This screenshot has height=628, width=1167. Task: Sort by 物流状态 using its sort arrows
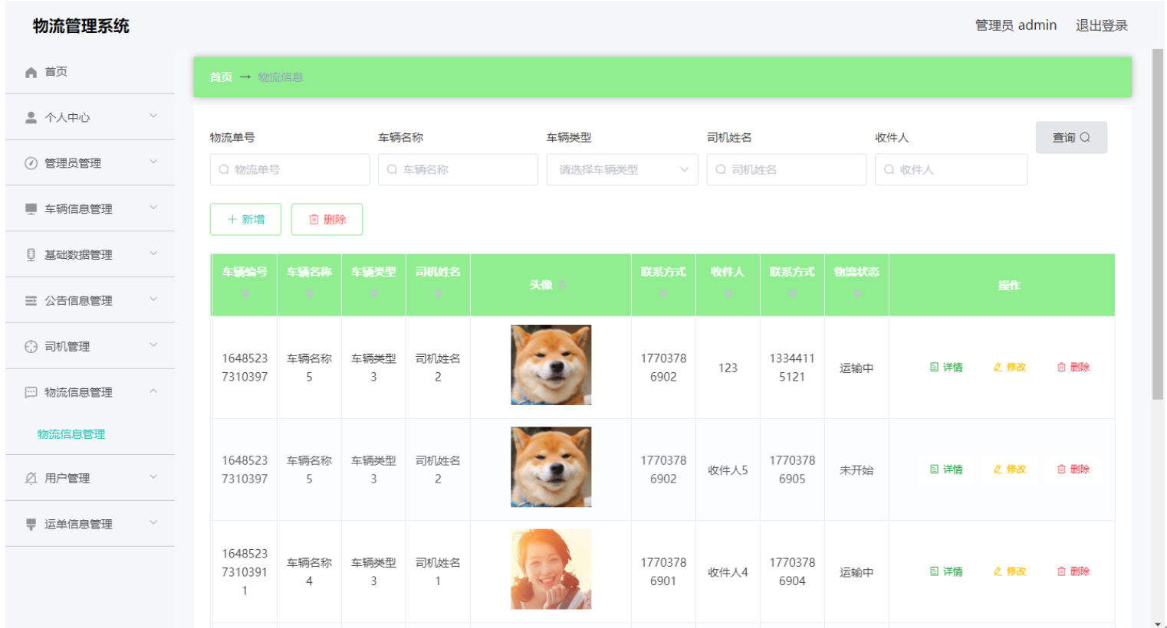coord(856,293)
